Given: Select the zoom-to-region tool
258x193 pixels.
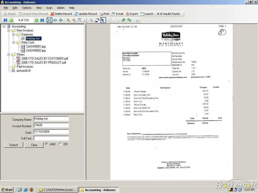Looking at the screenshot, I should tap(80, 20).
